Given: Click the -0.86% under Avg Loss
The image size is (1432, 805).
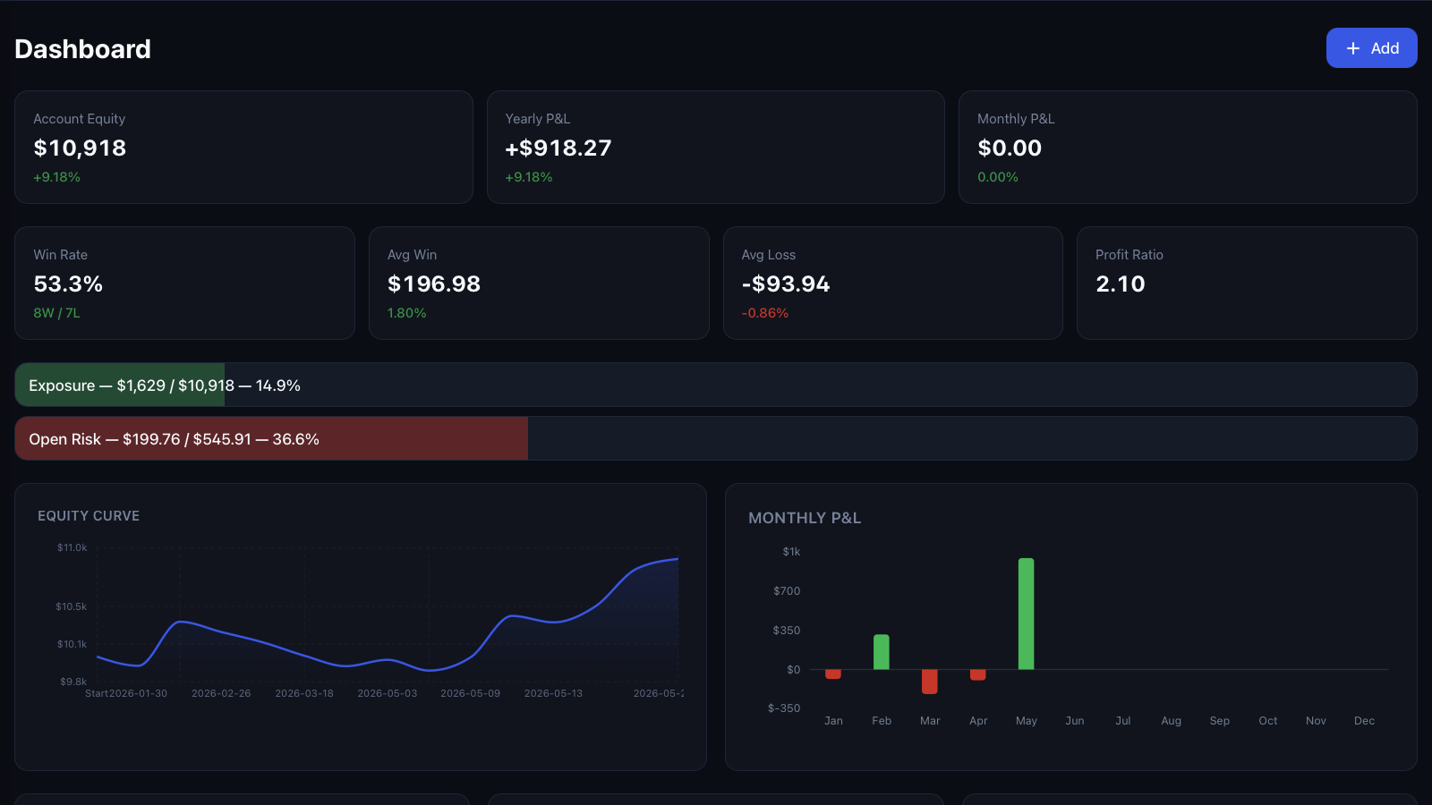Looking at the screenshot, I should tap(765, 313).
